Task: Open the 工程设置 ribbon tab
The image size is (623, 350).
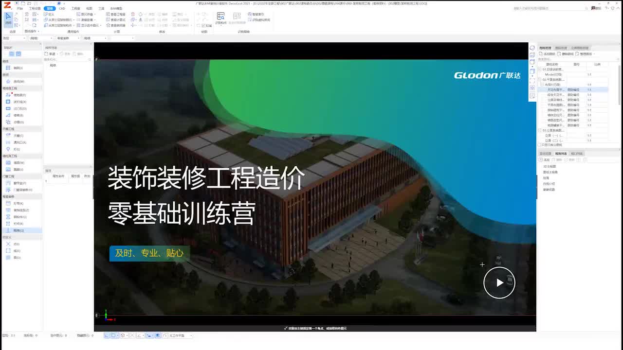Action: 35,8
